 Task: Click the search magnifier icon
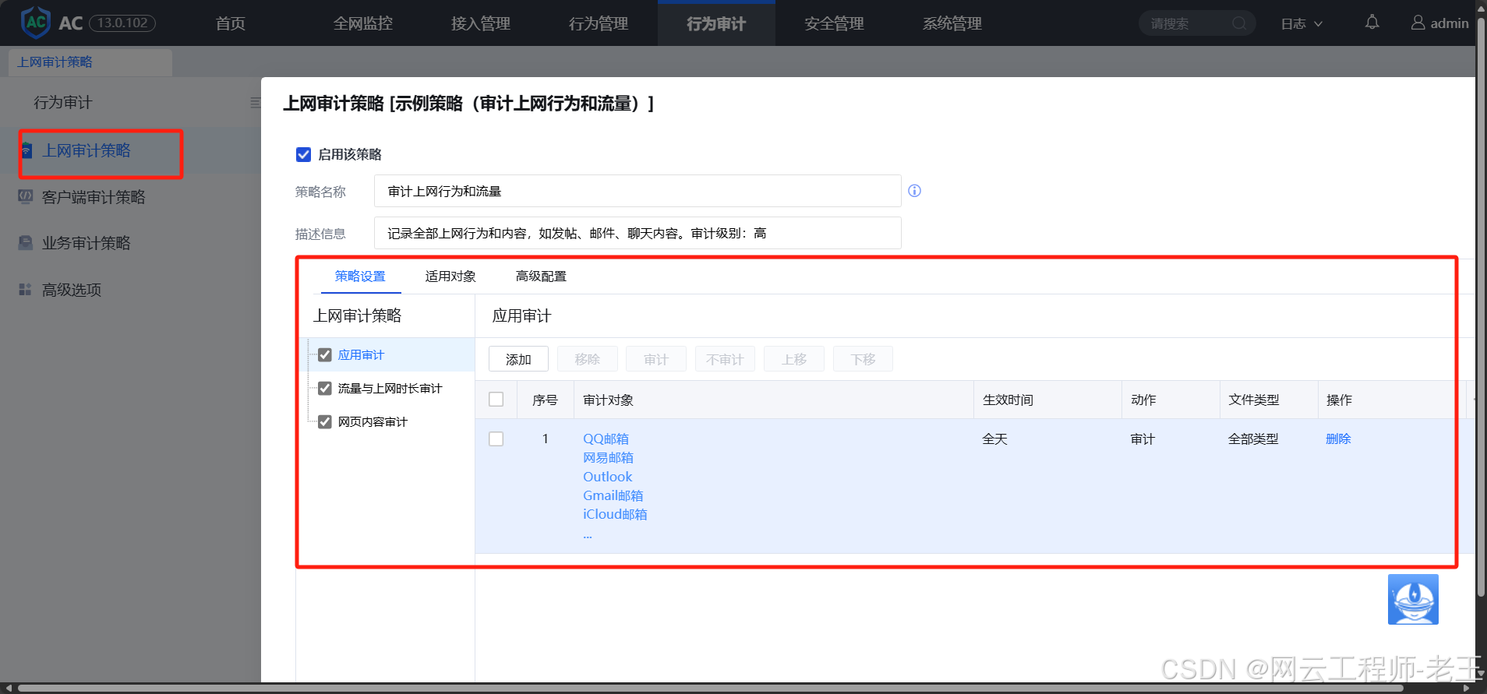coord(1239,23)
